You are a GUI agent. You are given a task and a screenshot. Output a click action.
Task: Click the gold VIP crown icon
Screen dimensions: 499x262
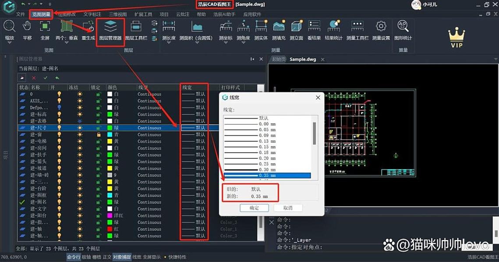click(457, 38)
